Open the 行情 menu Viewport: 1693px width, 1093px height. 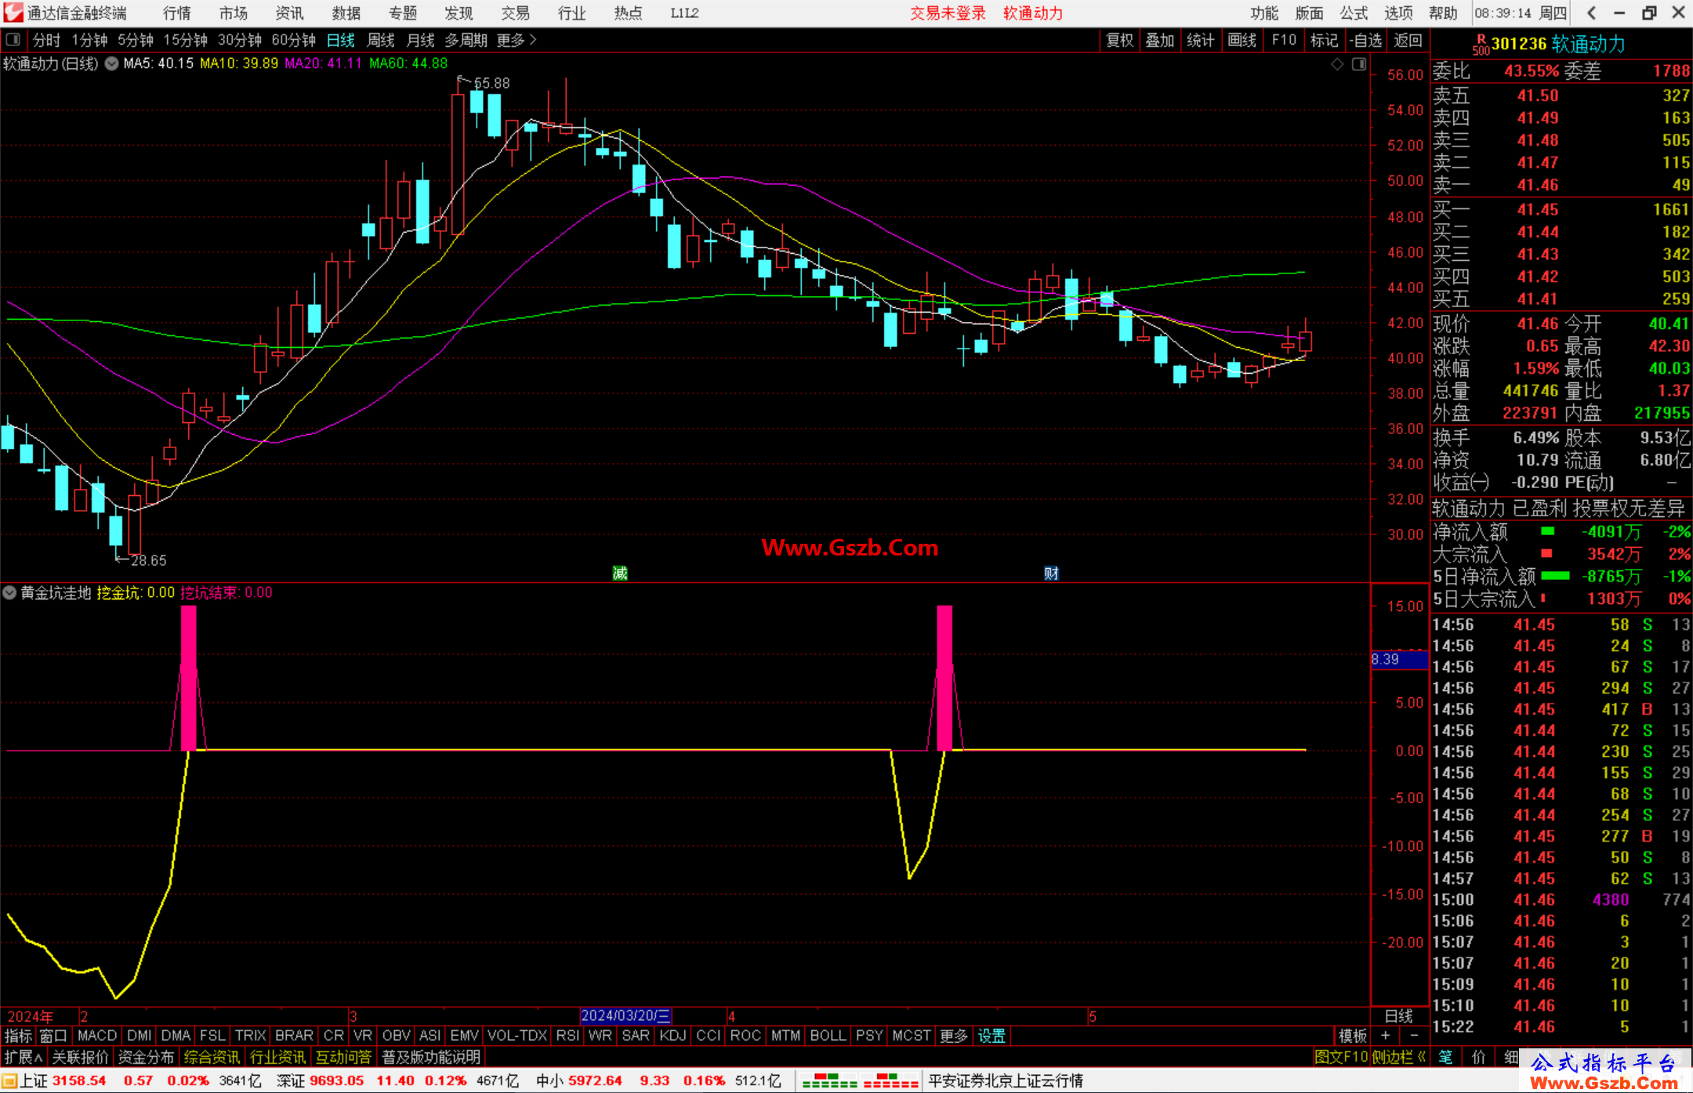click(x=177, y=13)
